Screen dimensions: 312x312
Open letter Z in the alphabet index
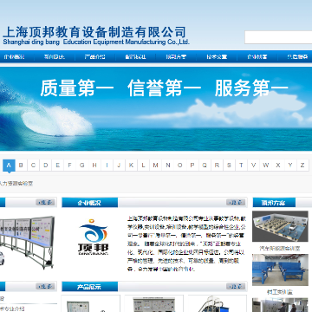[x=302, y=166]
